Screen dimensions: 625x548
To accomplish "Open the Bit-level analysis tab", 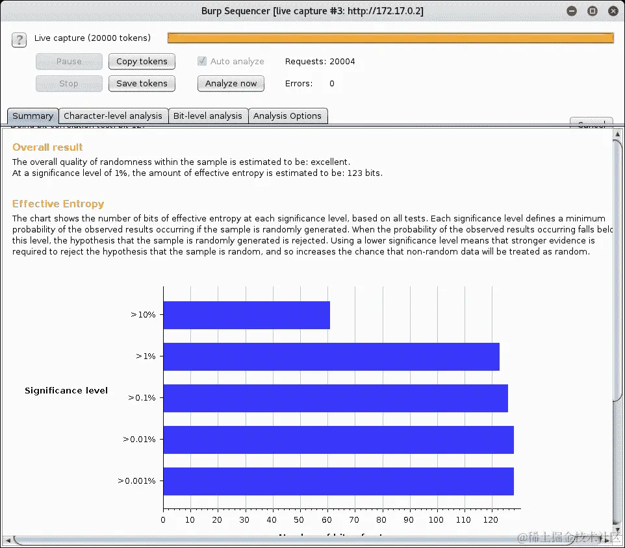I will (x=208, y=116).
